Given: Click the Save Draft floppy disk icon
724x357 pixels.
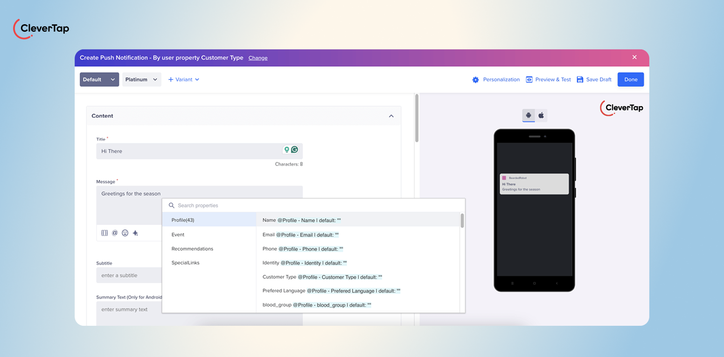Looking at the screenshot, I should pyautogui.click(x=580, y=80).
